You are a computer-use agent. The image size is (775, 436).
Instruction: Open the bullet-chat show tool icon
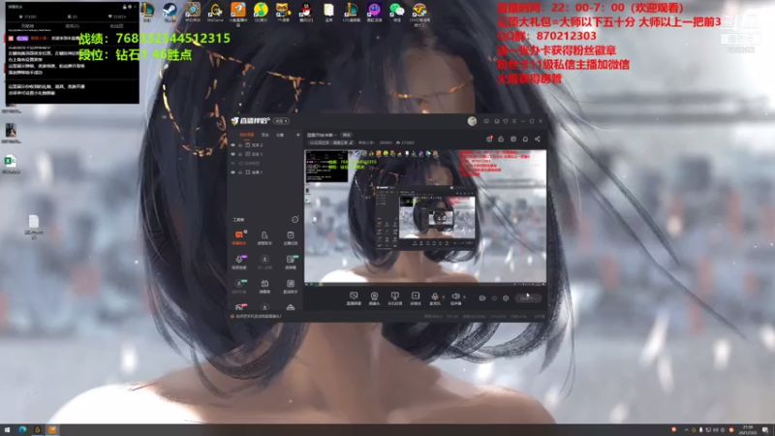pyautogui.click(x=264, y=285)
